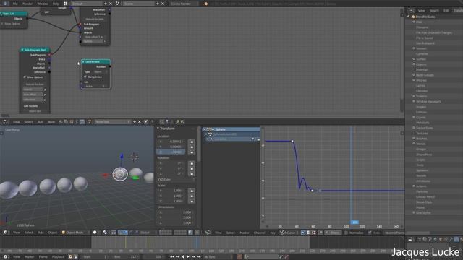
Task: Open pivot point selector icon
Action: (x=105, y=233)
